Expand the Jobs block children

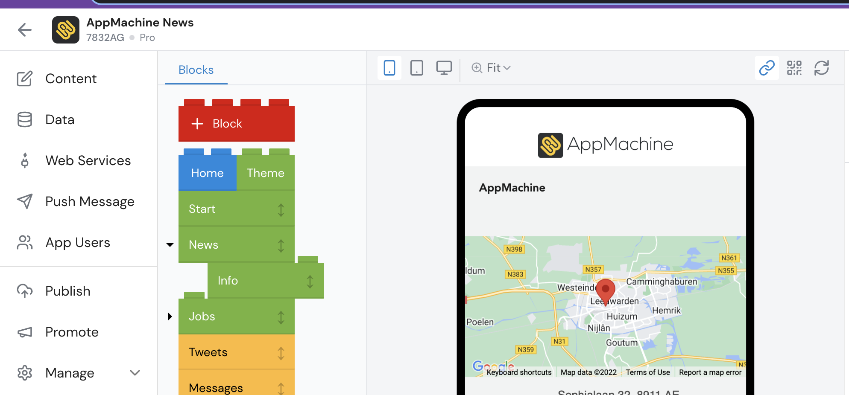pos(170,316)
